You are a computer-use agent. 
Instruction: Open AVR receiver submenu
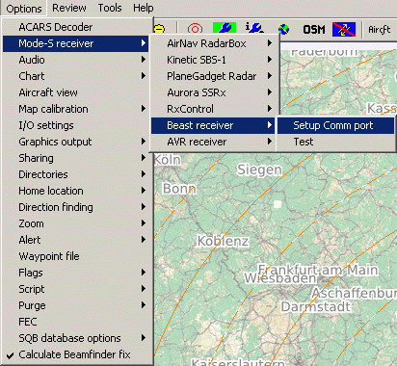pos(213,142)
